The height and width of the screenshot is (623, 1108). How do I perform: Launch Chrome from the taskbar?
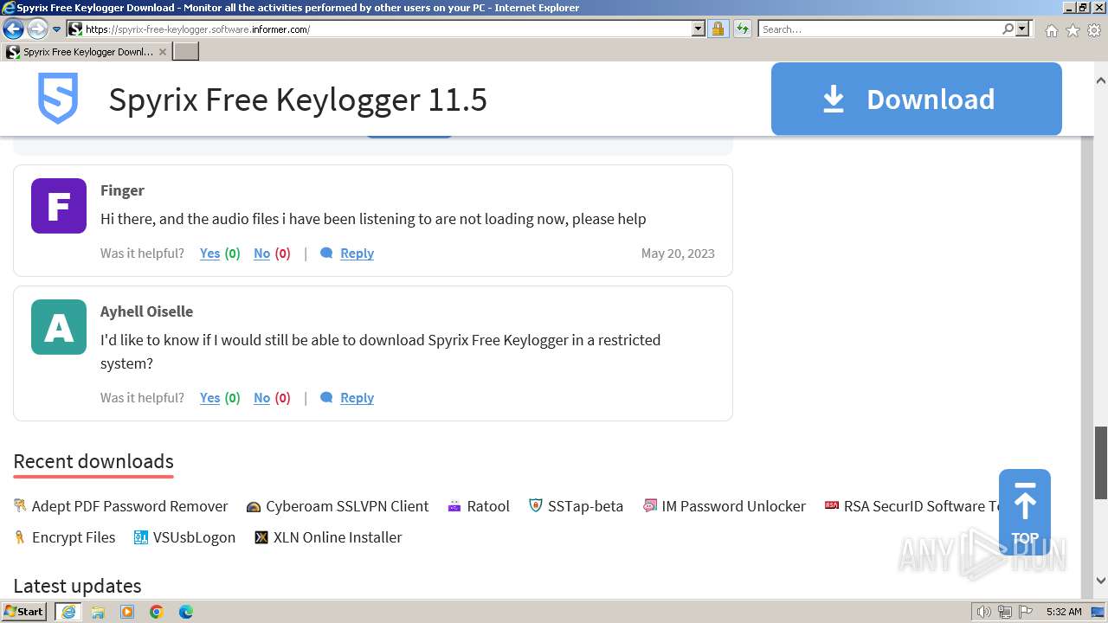pos(157,612)
